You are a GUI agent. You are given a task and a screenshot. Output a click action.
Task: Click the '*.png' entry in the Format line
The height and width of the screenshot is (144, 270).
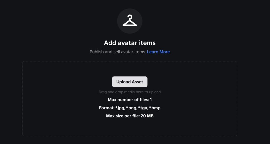point(131,108)
